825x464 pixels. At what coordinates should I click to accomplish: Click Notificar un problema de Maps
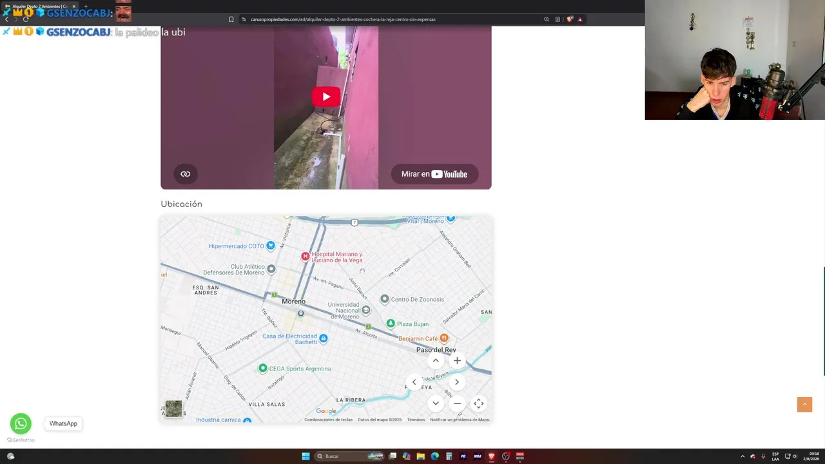pyautogui.click(x=460, y=420)
